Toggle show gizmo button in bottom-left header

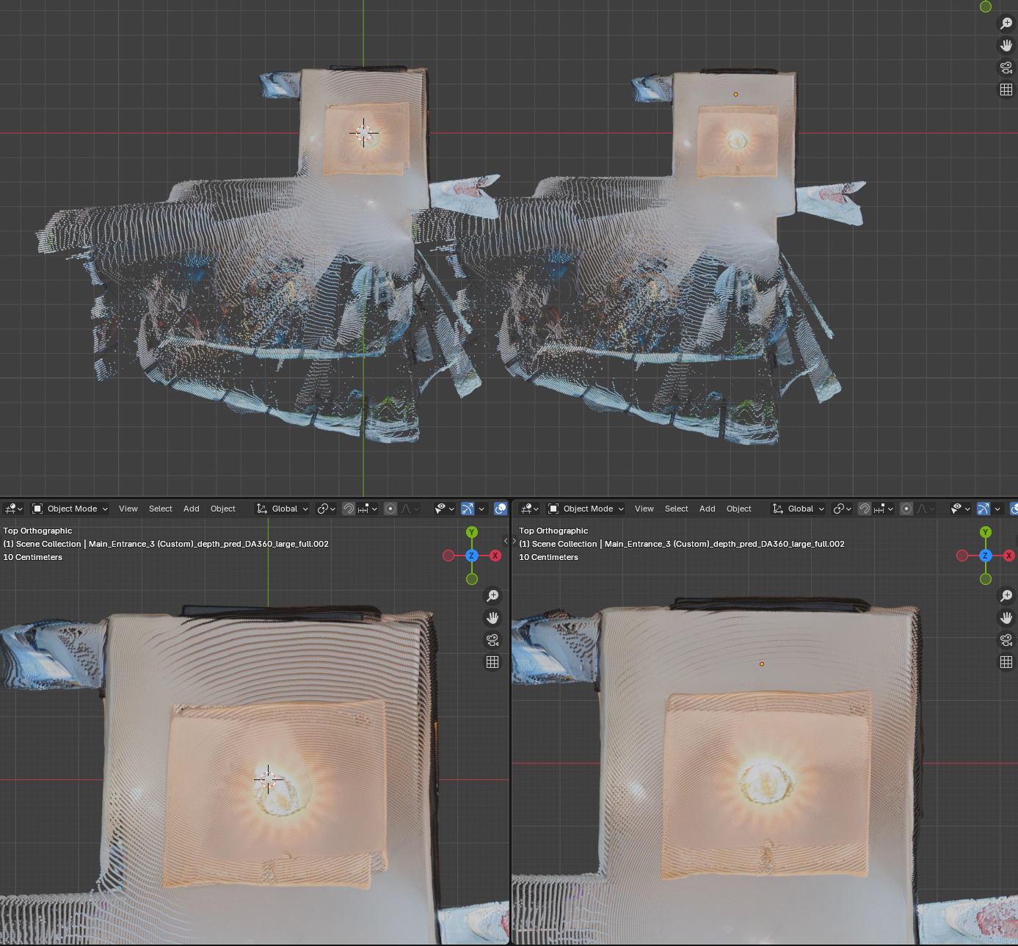coord(468,509)
